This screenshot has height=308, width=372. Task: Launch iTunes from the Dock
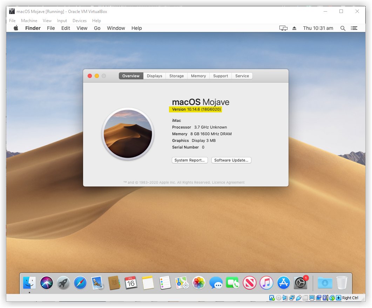click(x=266, y=283)
